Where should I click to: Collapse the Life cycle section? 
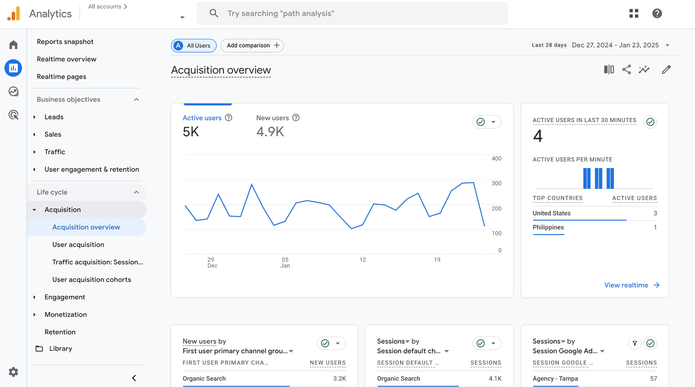[x=136, y=192]
